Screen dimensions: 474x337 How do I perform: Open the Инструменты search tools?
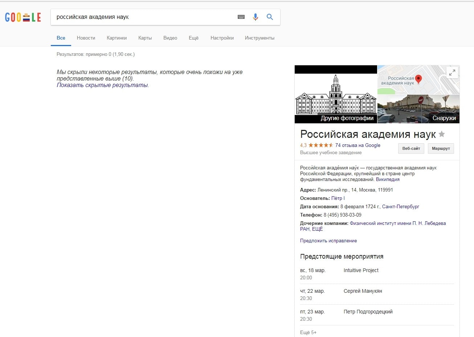click(x=260, y=38)
